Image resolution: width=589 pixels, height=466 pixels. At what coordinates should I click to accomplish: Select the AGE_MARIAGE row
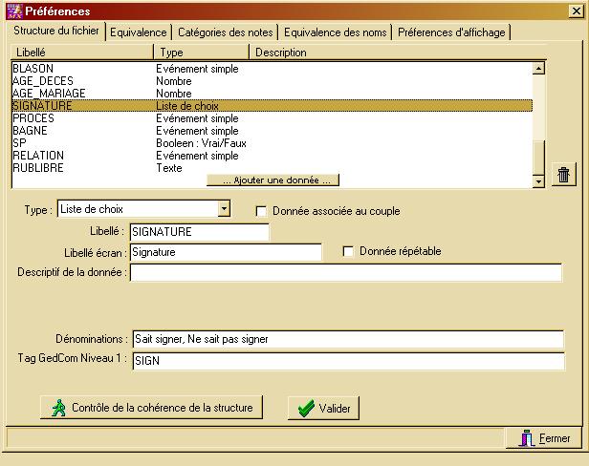[272, 94]
